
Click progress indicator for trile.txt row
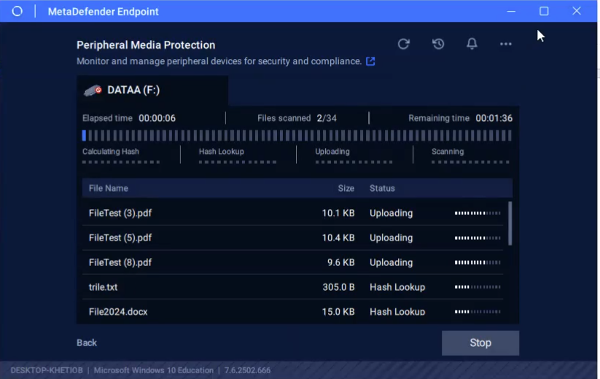[478, 287]
